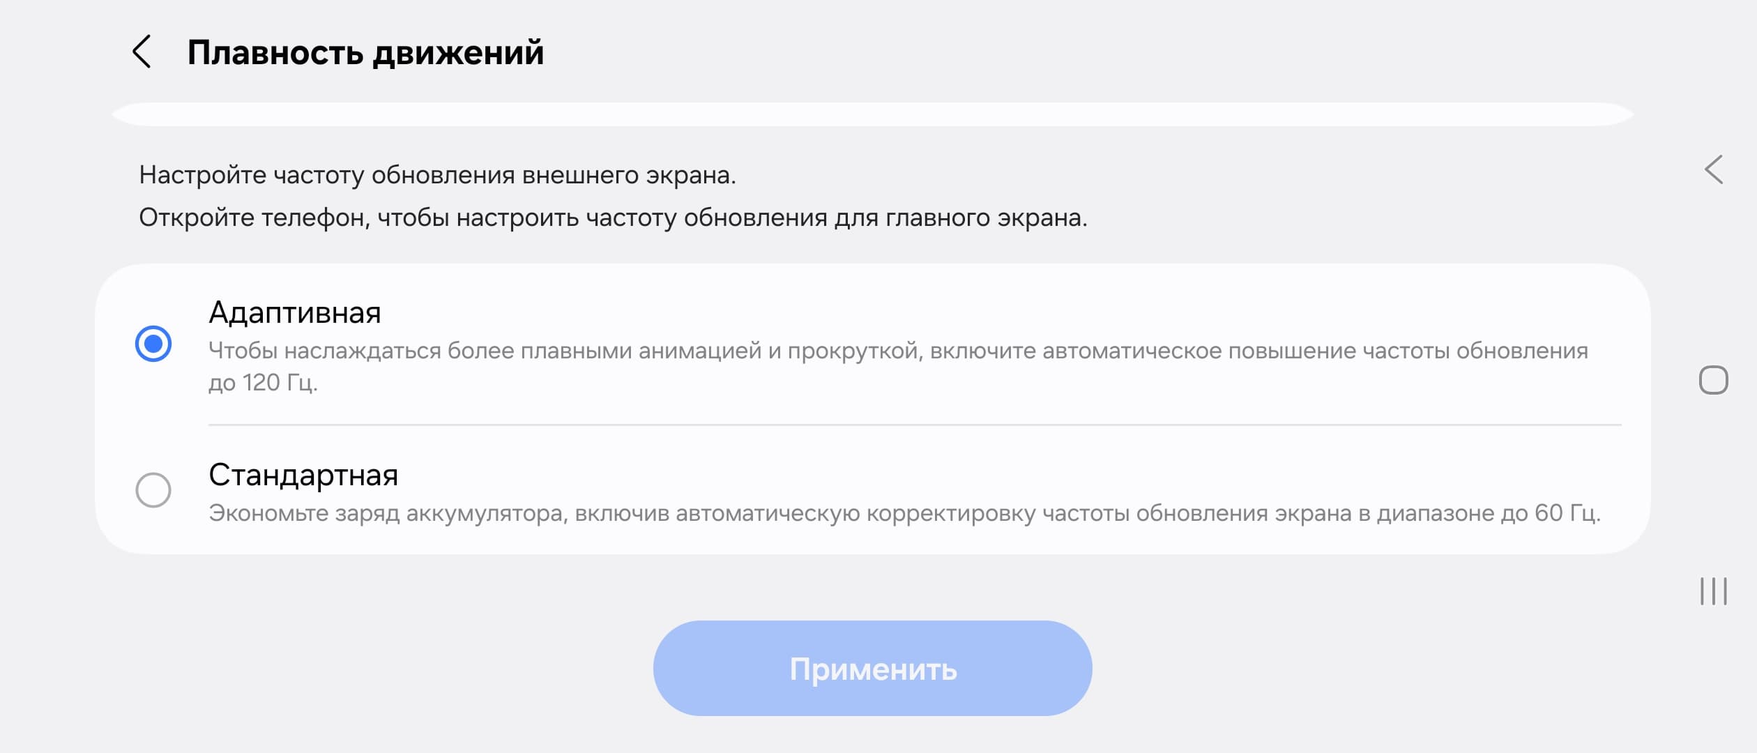
Task: Tap the home navigation button
Action: point(1713,380)
